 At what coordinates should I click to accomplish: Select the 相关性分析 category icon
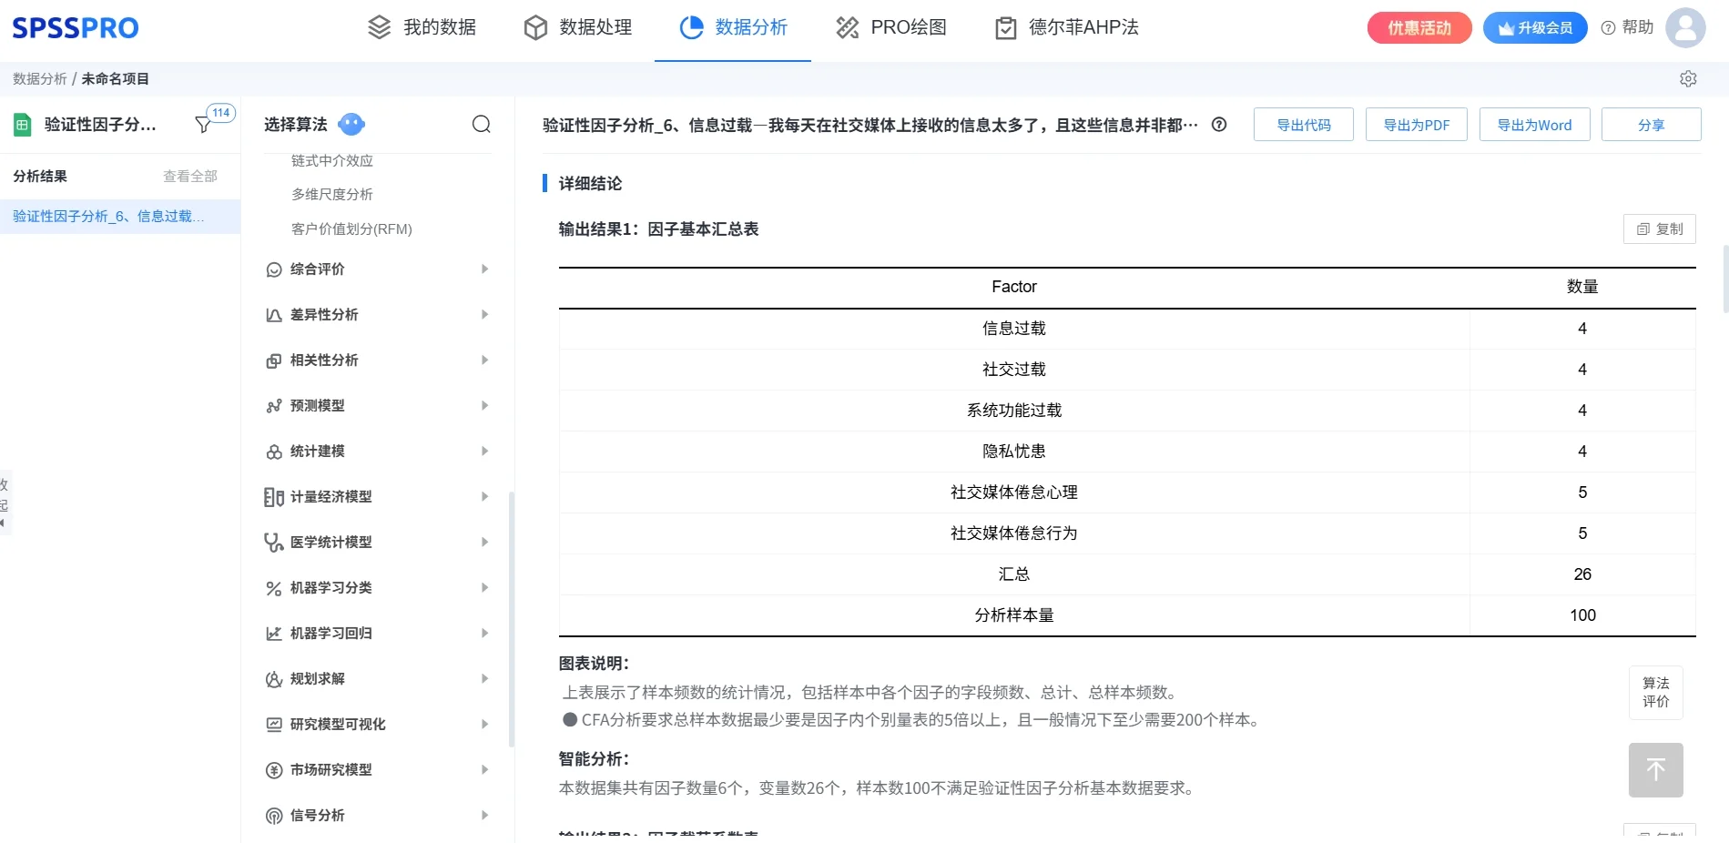pos(272,360)
